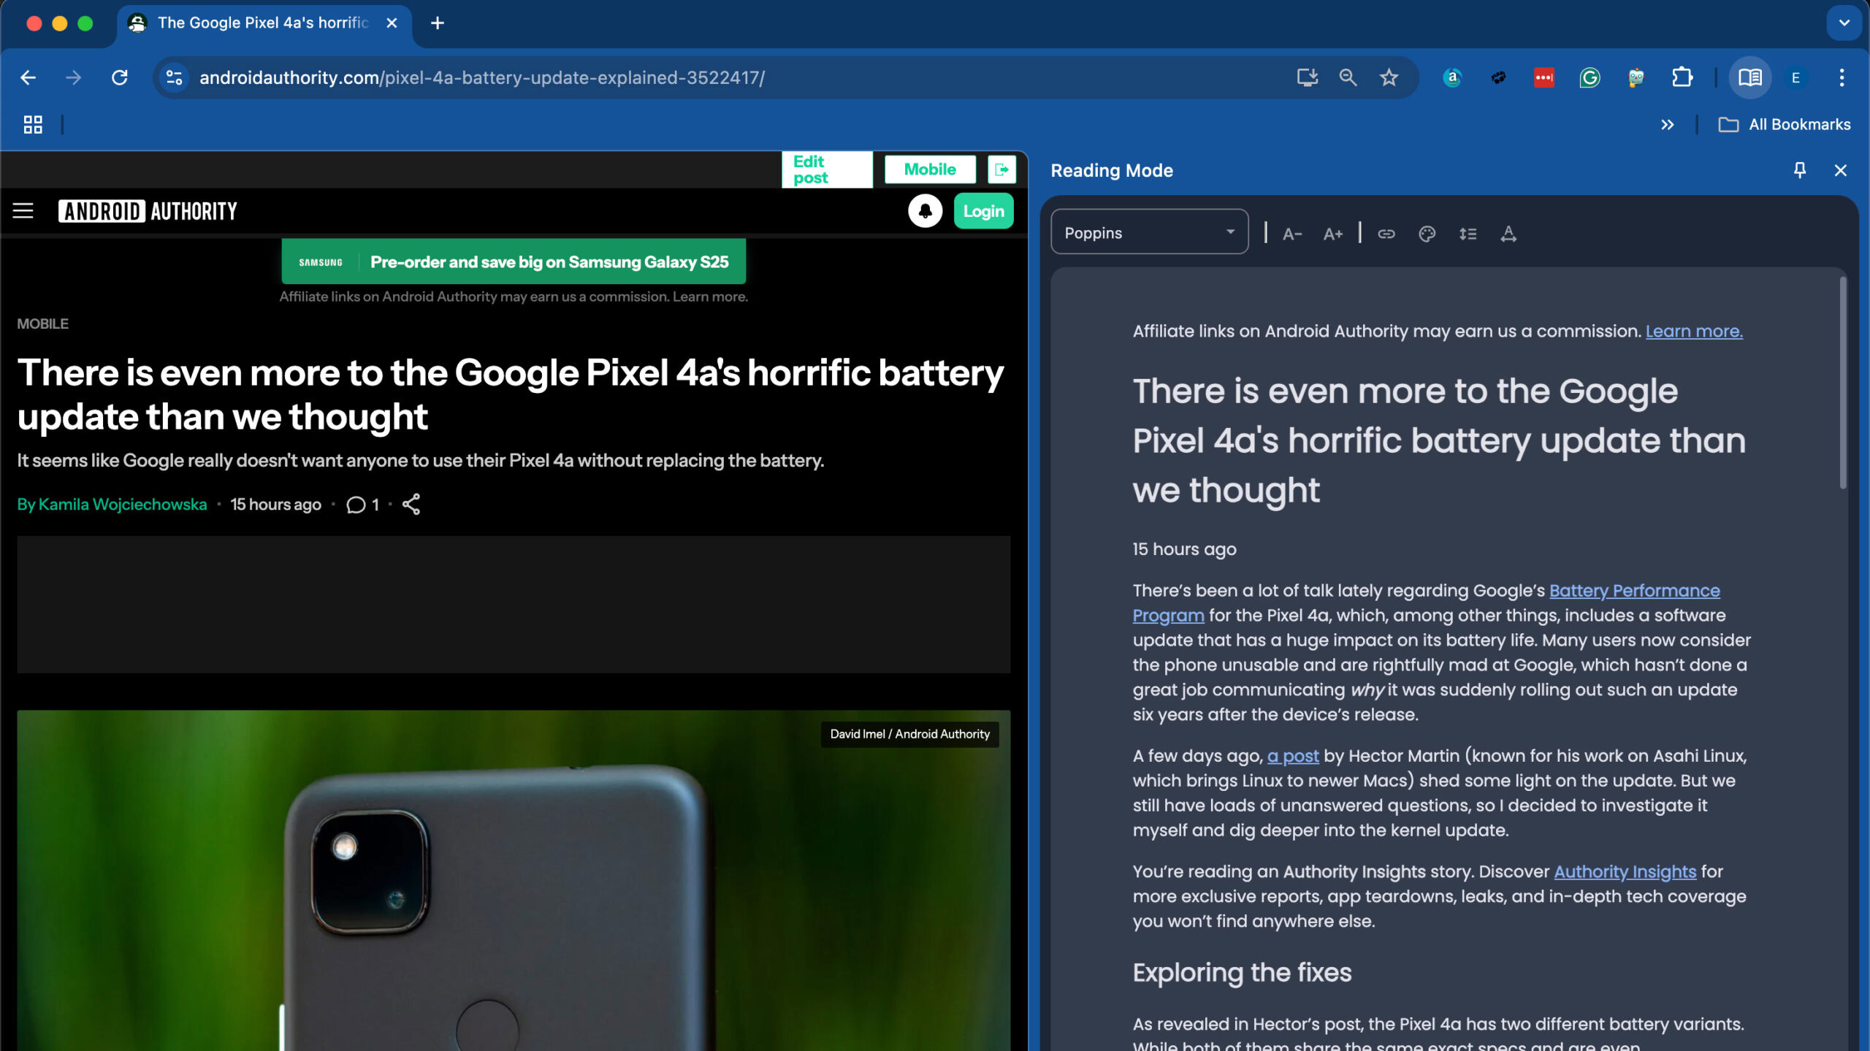
Task: Open the Poppins font dropdown
Action: 1149,232
